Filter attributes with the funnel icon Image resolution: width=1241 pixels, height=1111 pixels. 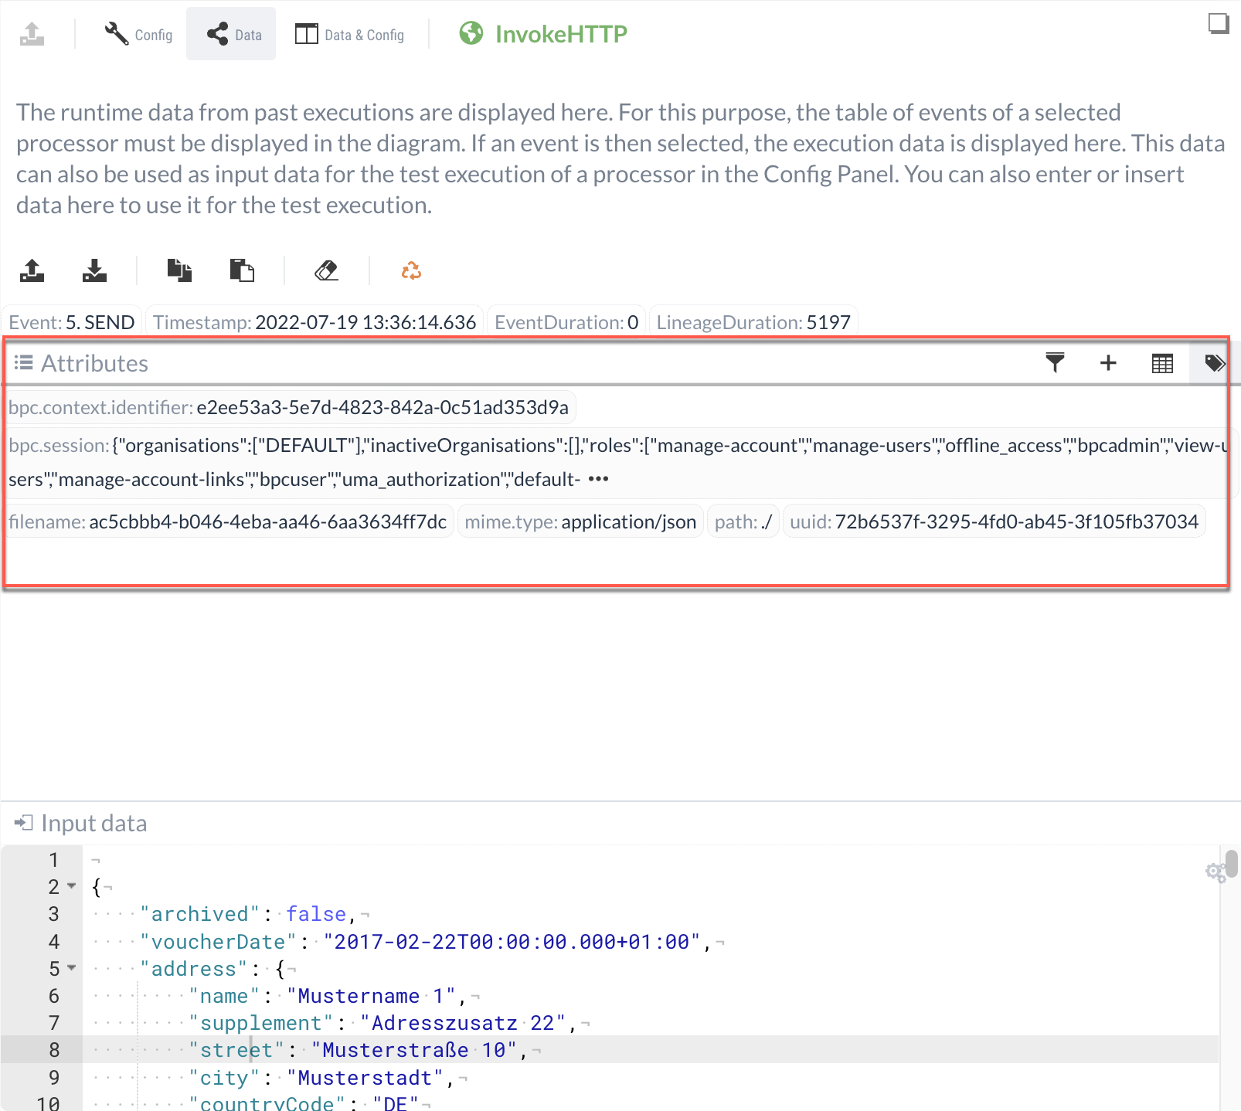point(1055,362)
